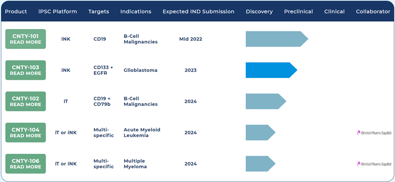Open CNTY-104 Read More button
Screen dimensions: 395x182
[26, 133]
